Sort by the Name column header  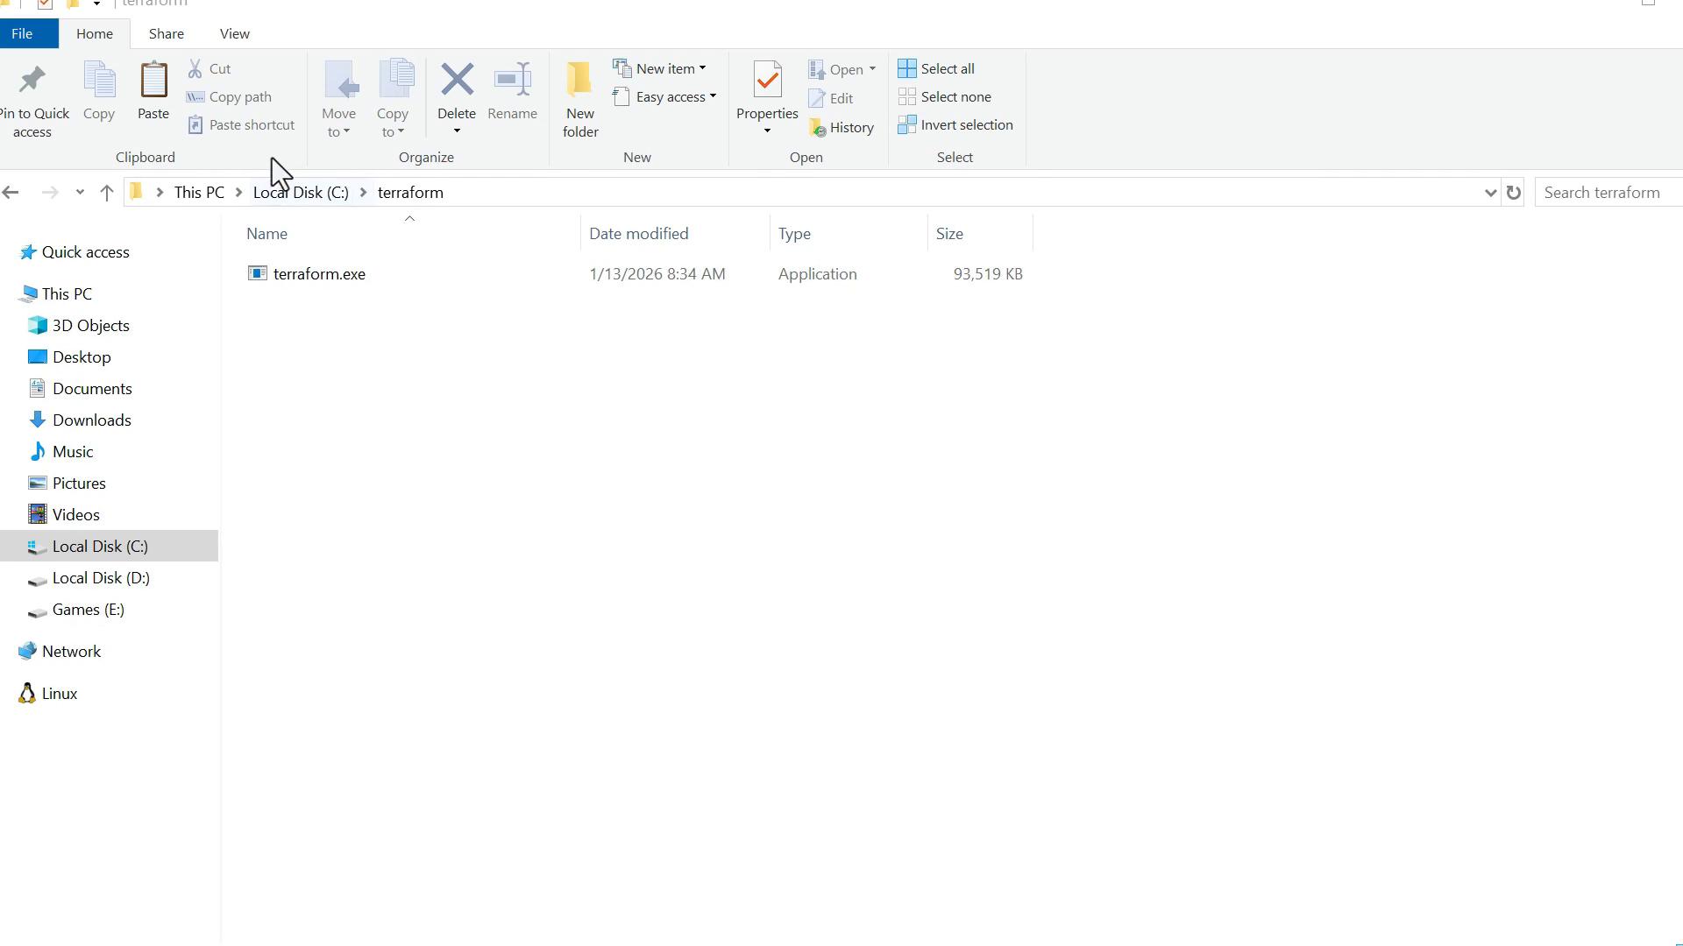pyautogui.click(x=266, y=234)
